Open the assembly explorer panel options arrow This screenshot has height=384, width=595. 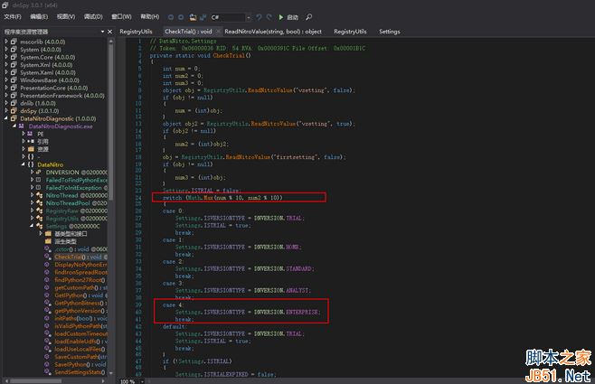(x=102, y=32)
